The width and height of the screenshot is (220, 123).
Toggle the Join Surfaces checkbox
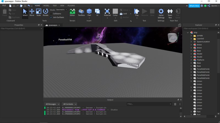(51, 17)
